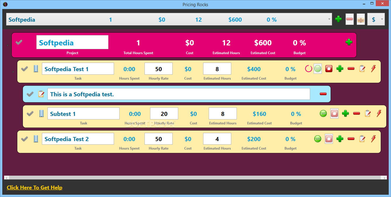391x197 pixels.
Task: Click the $600 project estimated cost
Action: [263, 43]
